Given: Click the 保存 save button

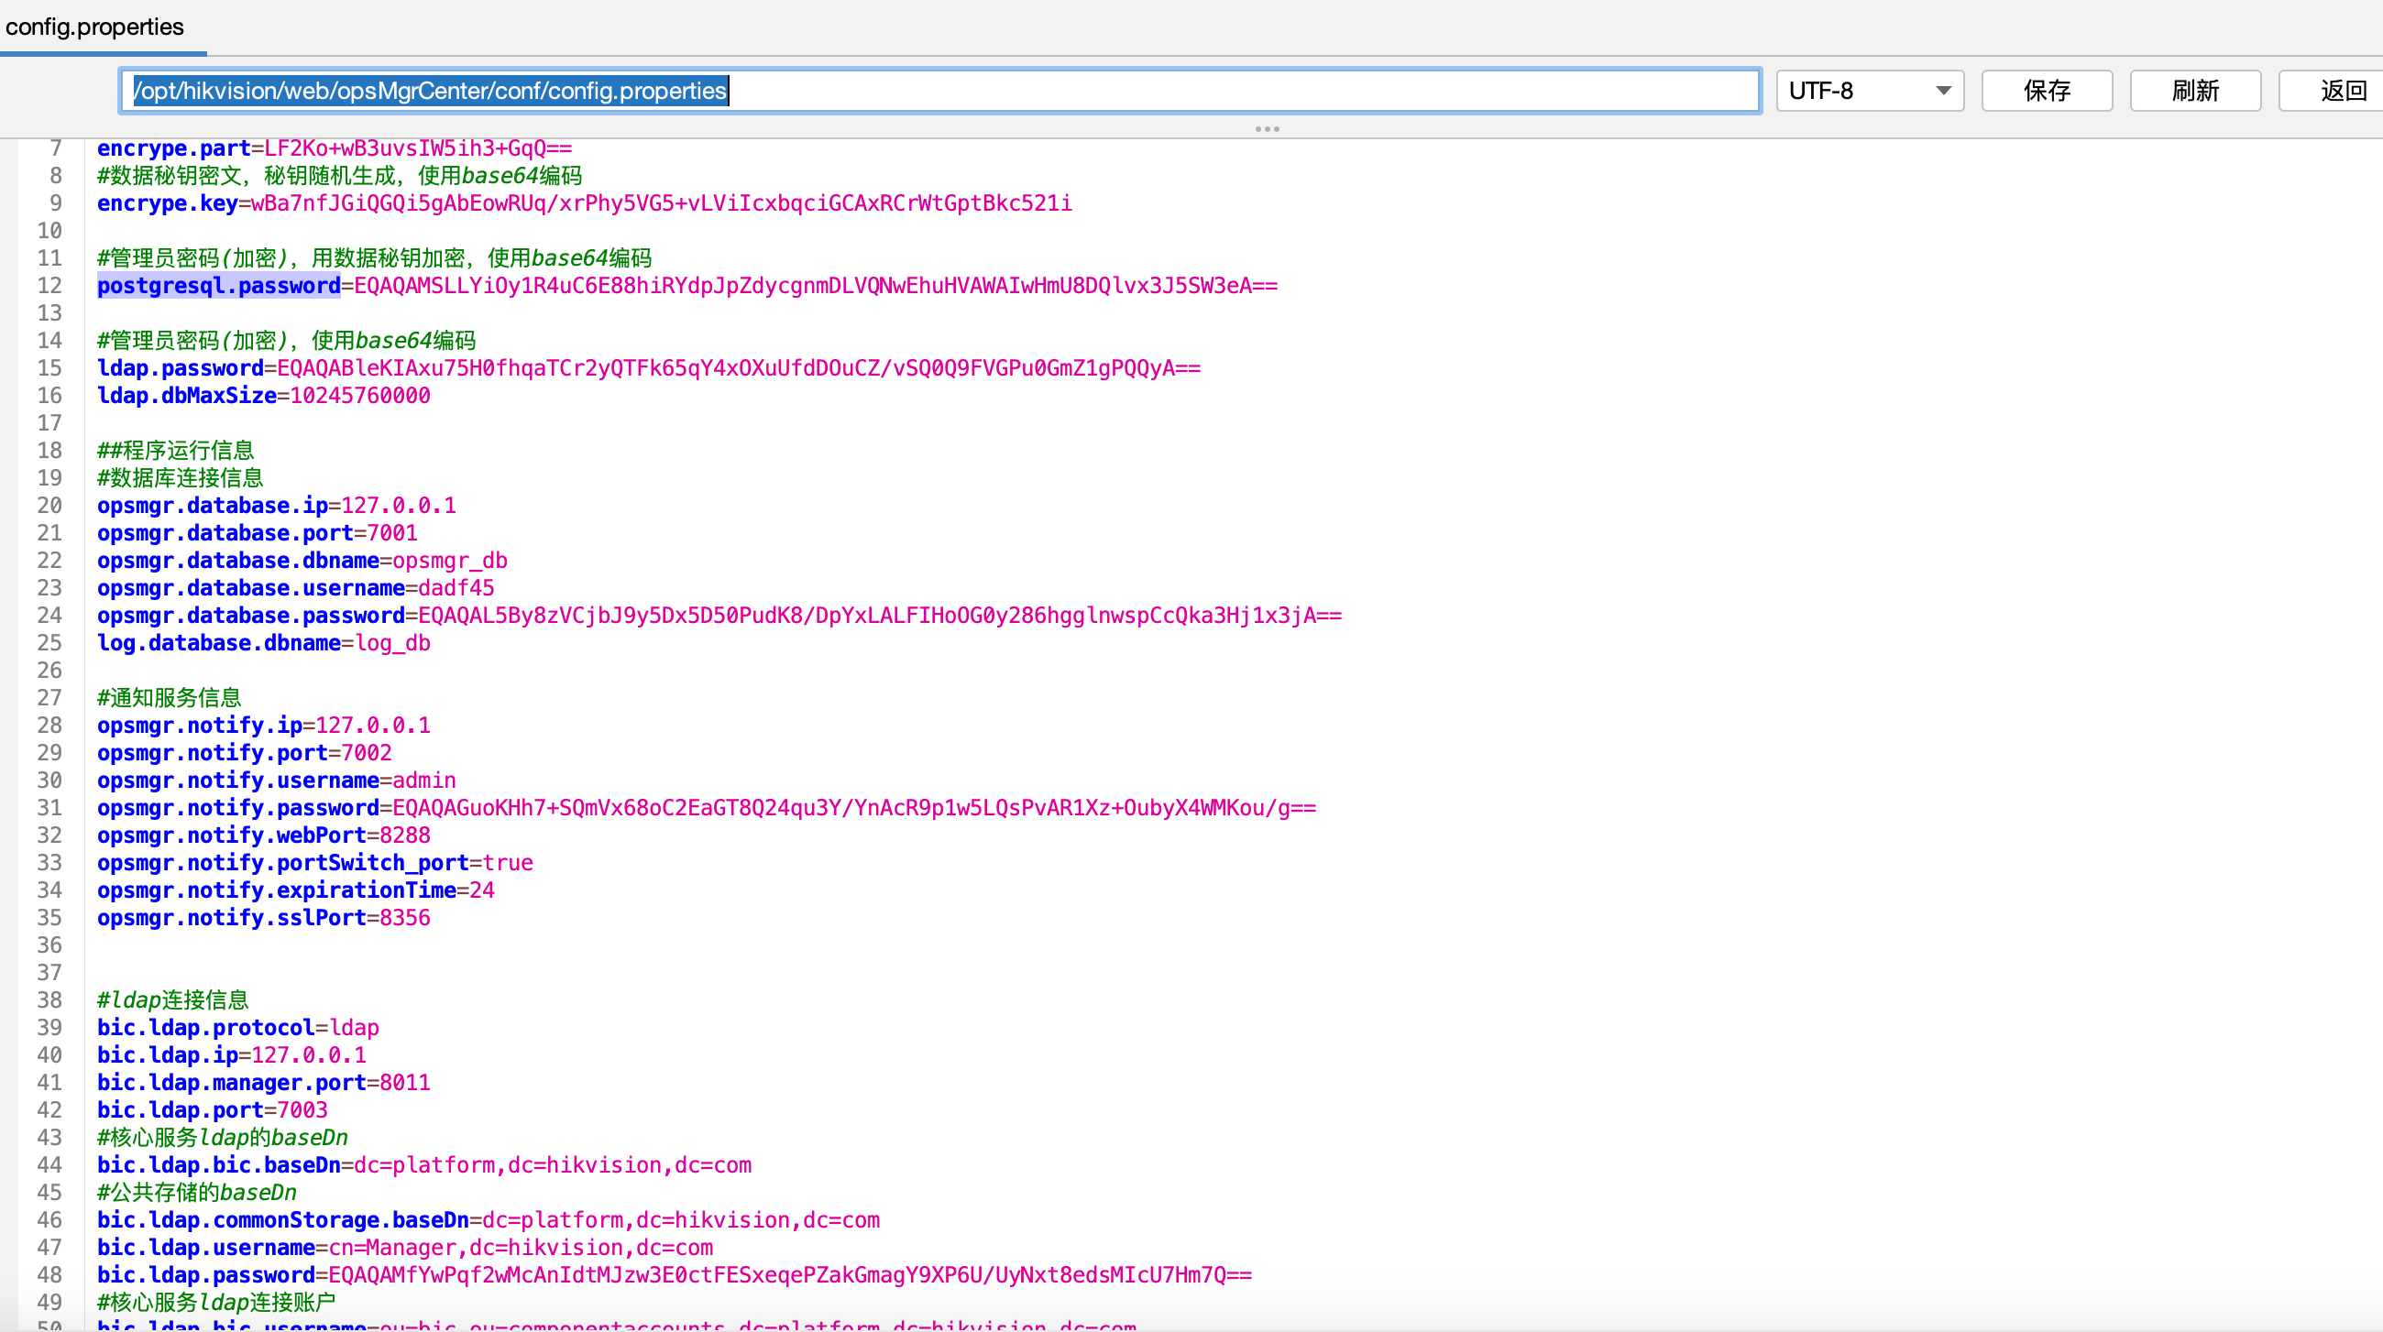Looking at the screenshot, I should tap(2047, 91).
